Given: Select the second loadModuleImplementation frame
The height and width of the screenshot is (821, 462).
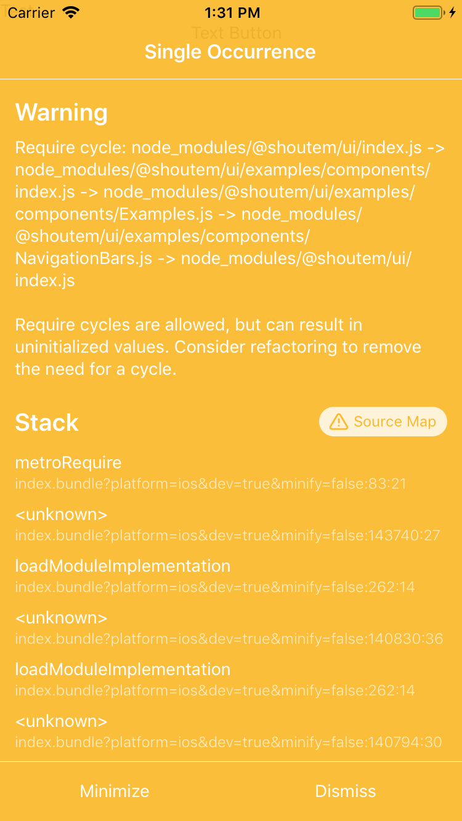Looking at the screenshot, I should coord(123,669).
